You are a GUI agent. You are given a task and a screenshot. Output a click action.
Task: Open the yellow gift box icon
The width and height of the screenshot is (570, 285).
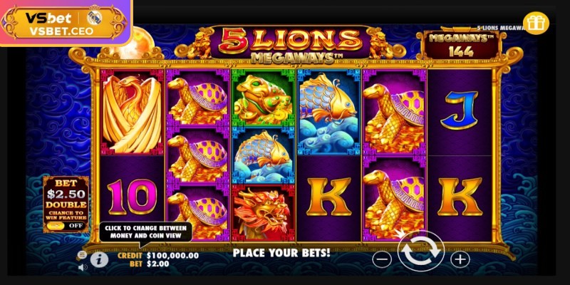click(x=536, y=24)
